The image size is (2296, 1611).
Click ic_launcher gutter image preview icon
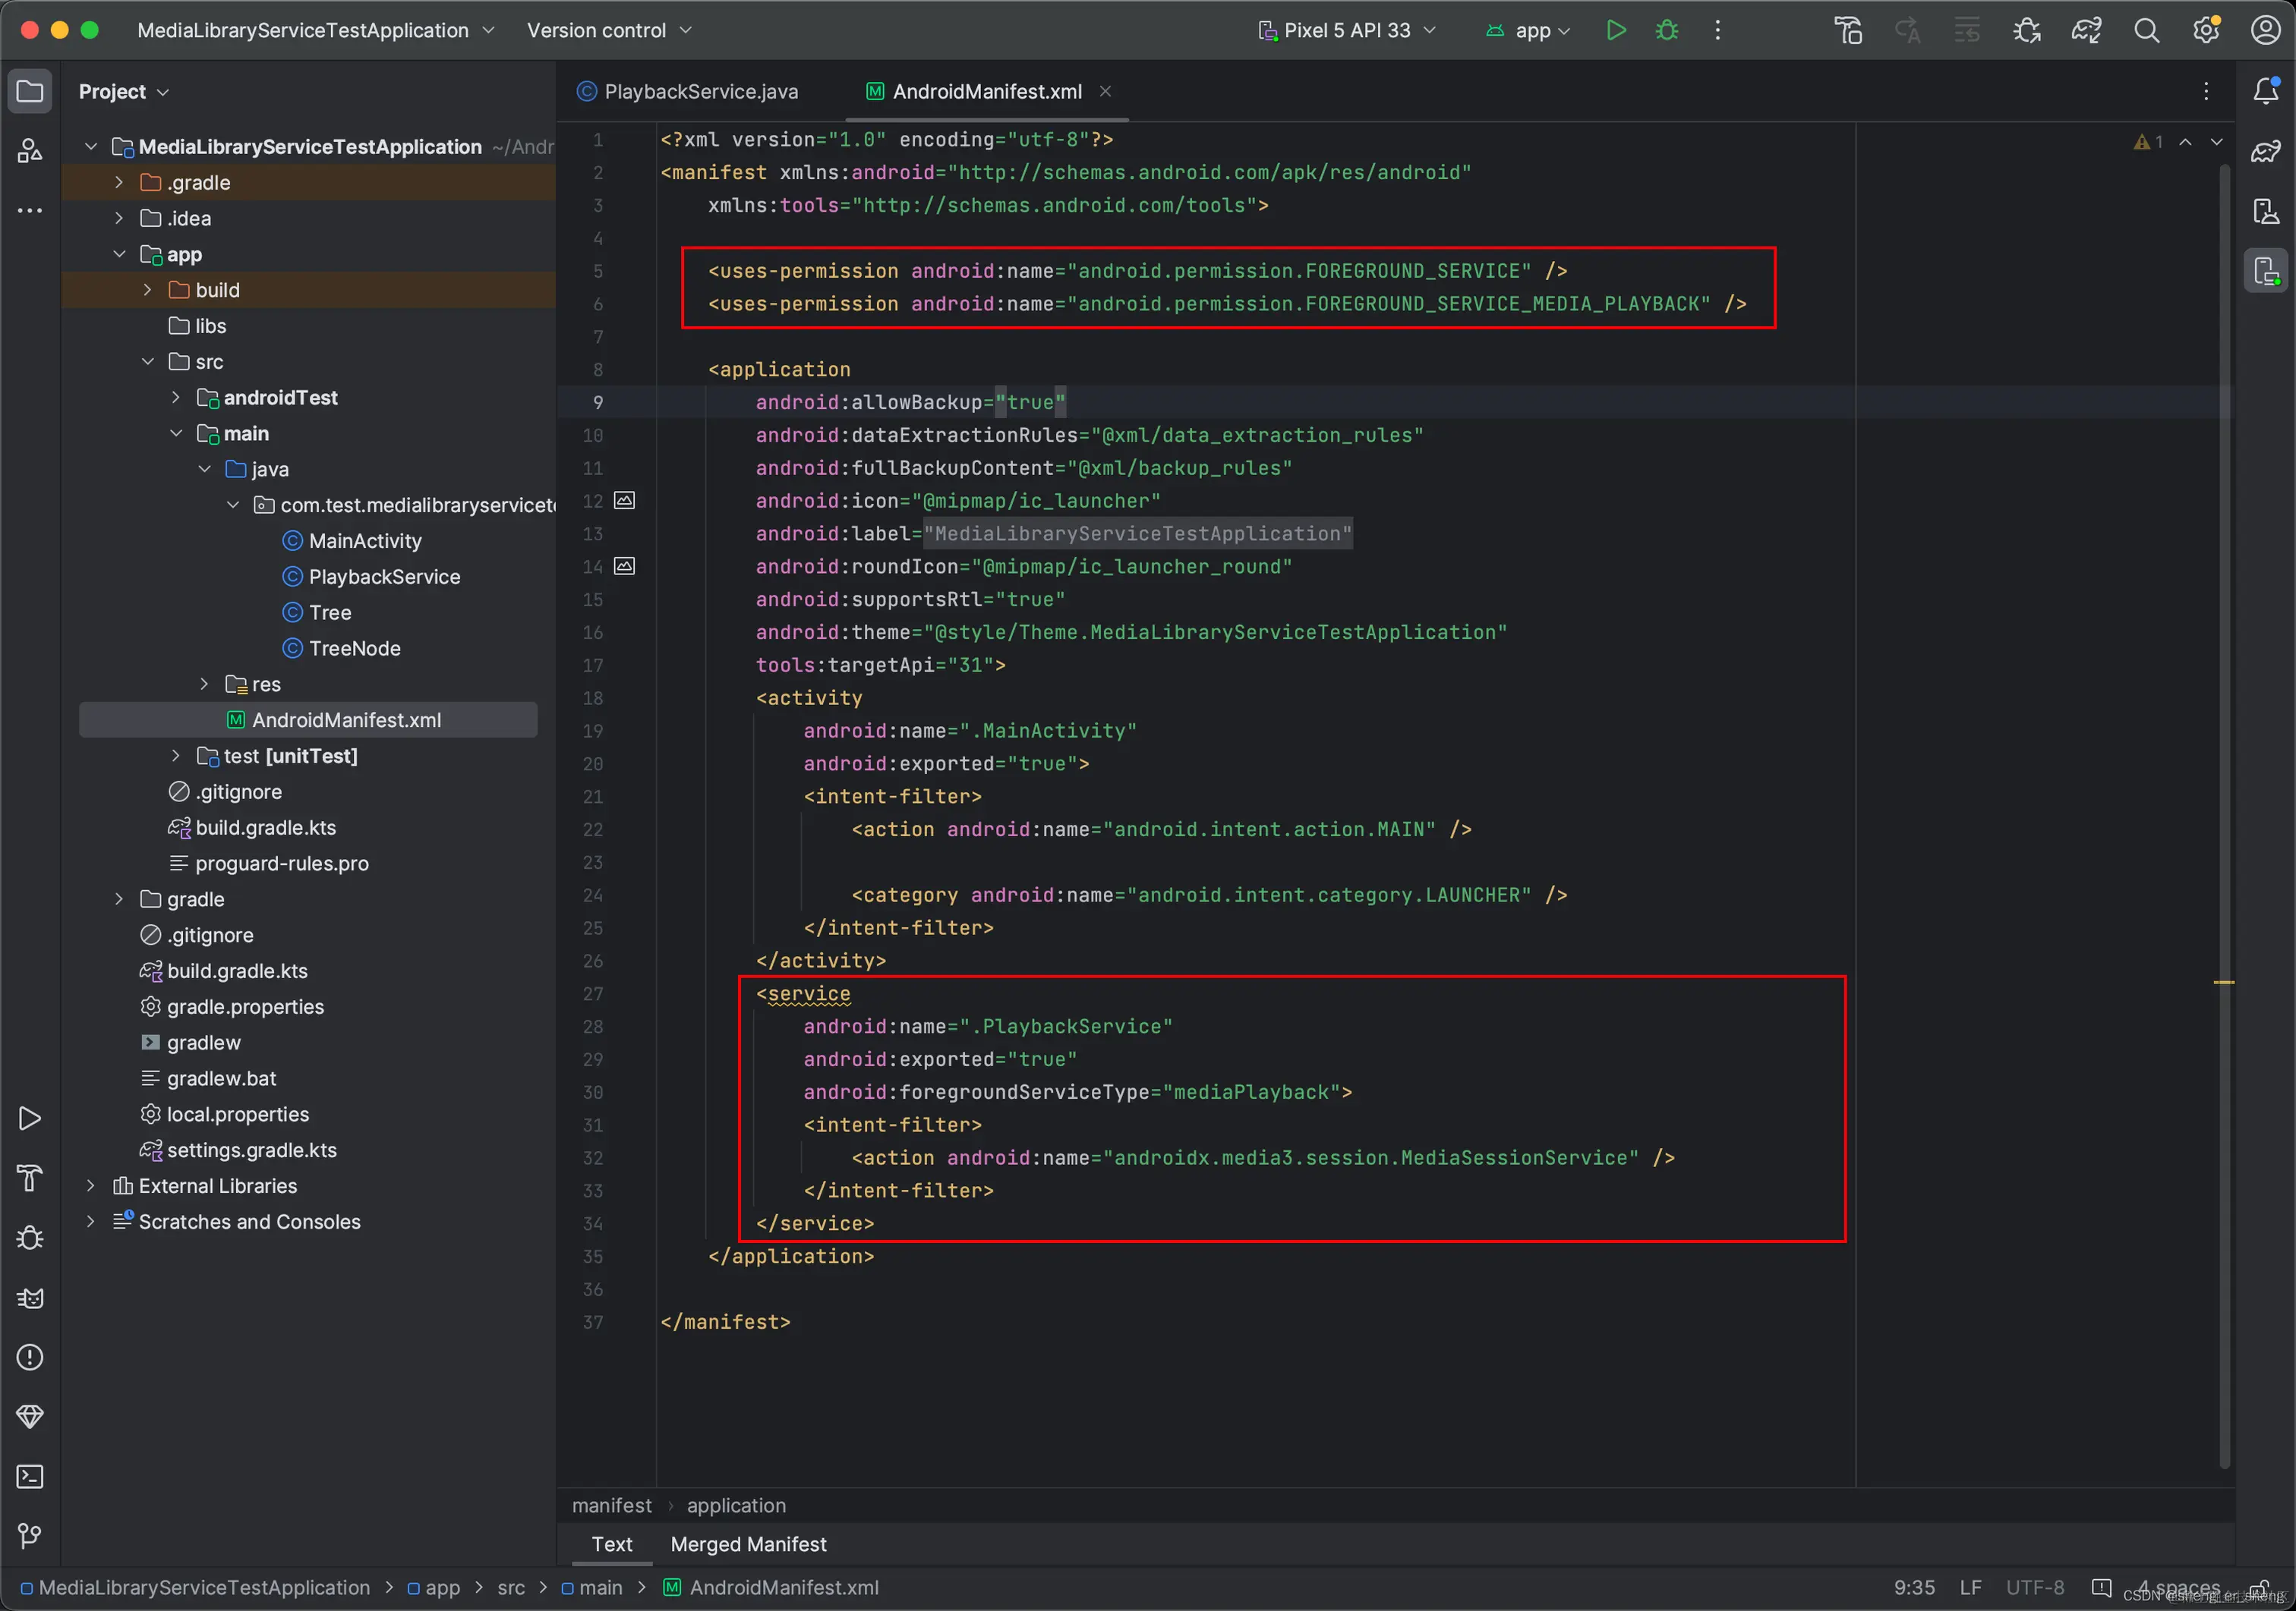point(624,501)
